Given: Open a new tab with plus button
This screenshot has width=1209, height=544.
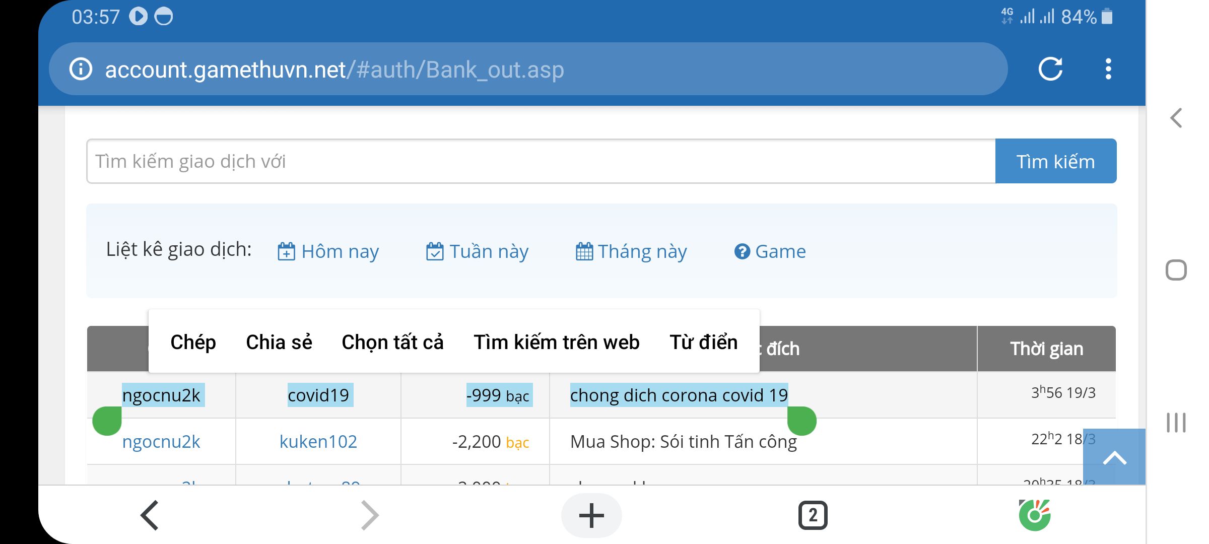Looking at the screenshot, I should (591, 515).
